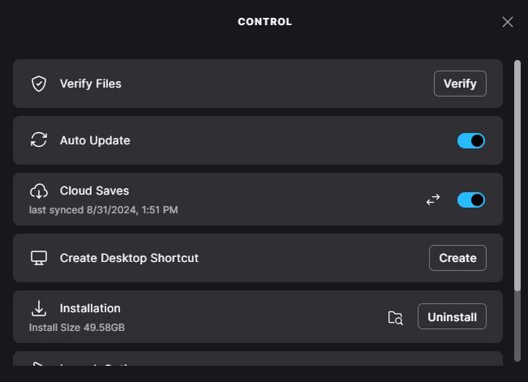Click the Installation download arrow icon
This screenshot has width=528, height=382.
tap(39, 308)
